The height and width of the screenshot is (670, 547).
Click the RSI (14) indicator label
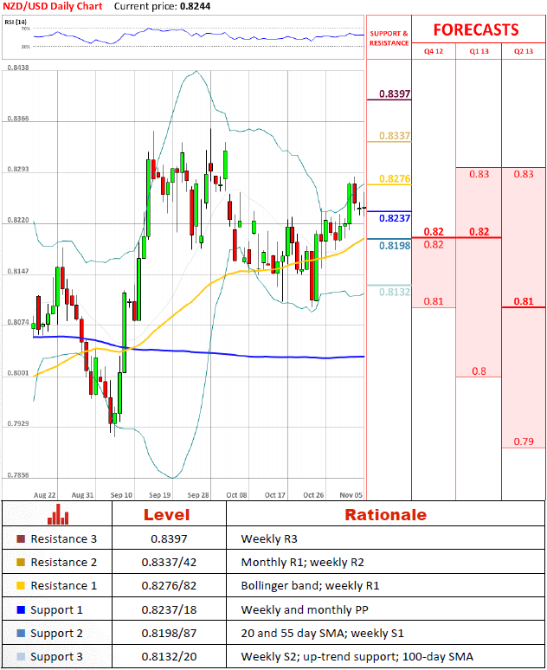tap(16, 22)
